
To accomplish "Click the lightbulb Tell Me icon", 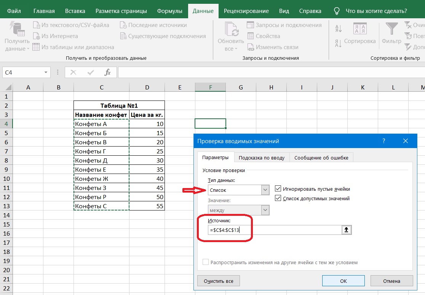I will pos(337,11).
